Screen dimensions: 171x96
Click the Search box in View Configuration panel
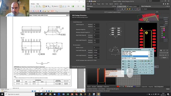click(156, 9)
